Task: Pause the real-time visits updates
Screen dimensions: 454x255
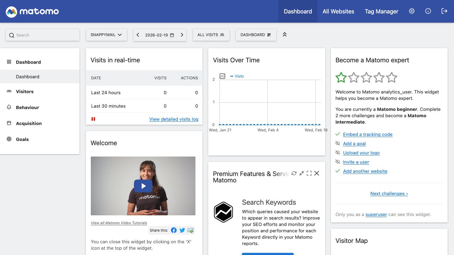Action: coord(93,119)
